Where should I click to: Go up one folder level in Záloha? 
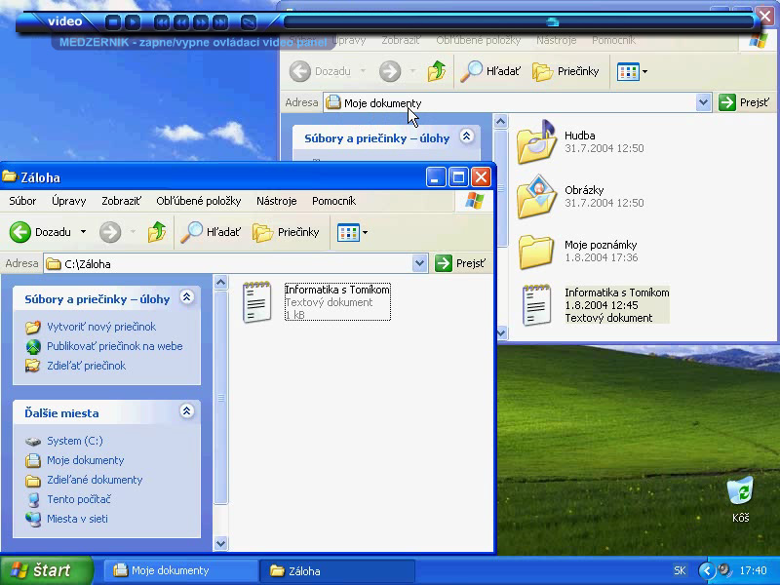pyautogui.click(x=157, y=232)
